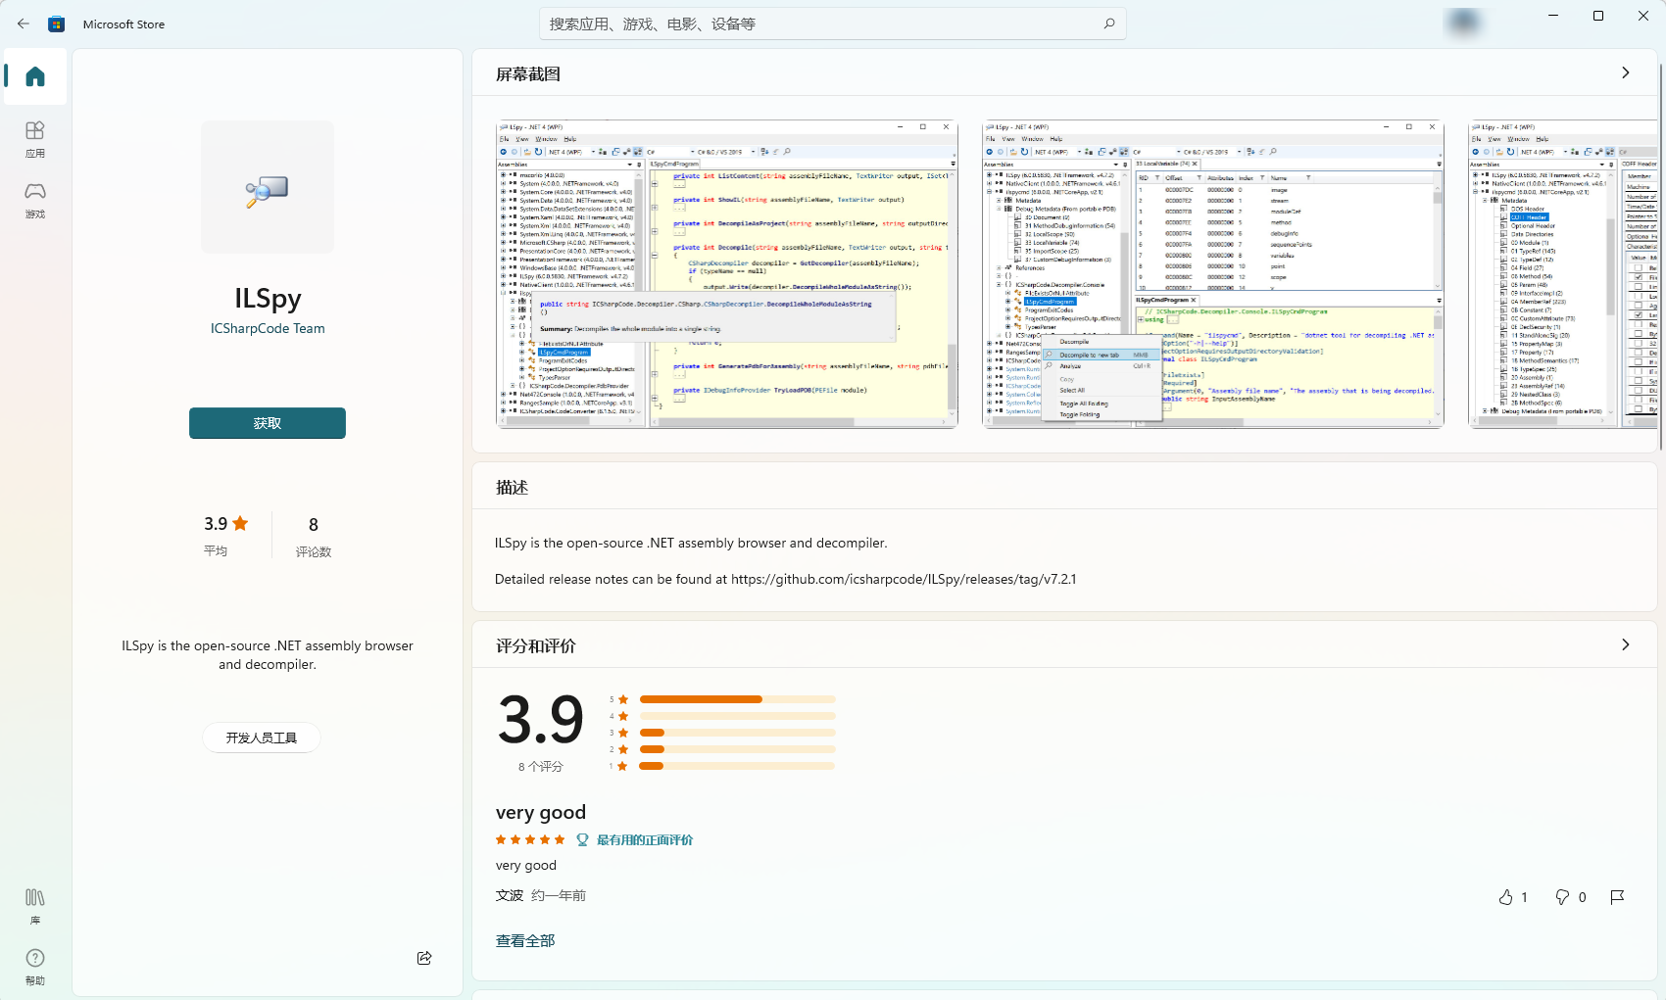The width and height of the screenshot is (1666, 1000).
Task: Open ICSharpCode Team publisher link
Action: (268, 328)
